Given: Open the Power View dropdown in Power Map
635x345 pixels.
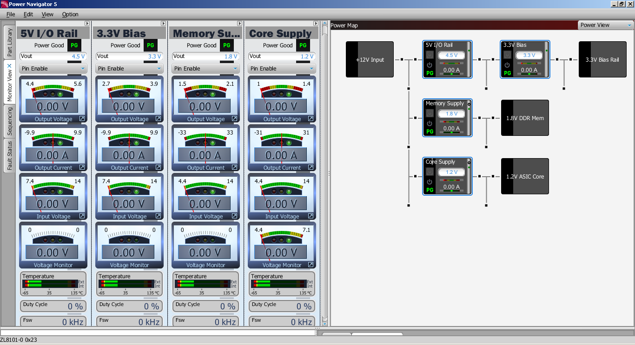Looking at the screenshot, I should pyautogui.click(x=605, y=25).
